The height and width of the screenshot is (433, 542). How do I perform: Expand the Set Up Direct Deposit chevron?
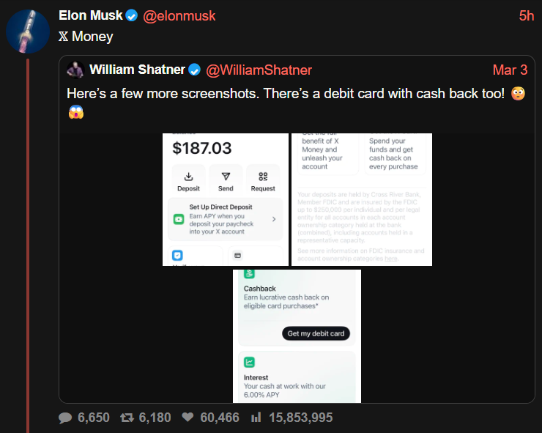273,219
